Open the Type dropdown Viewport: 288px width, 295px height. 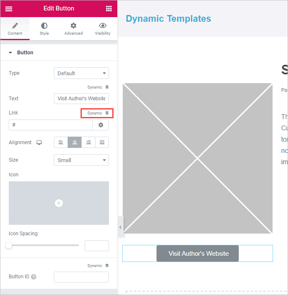pyautogui.click(x=81, y=73)
